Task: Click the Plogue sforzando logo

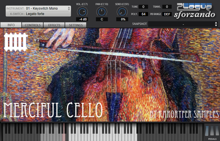Action: point(195,11)
